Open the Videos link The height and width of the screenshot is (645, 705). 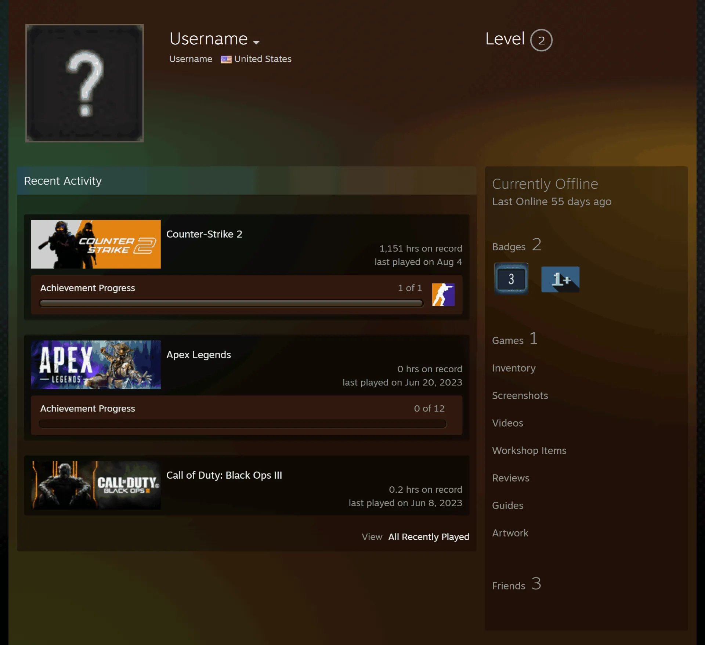507,423
